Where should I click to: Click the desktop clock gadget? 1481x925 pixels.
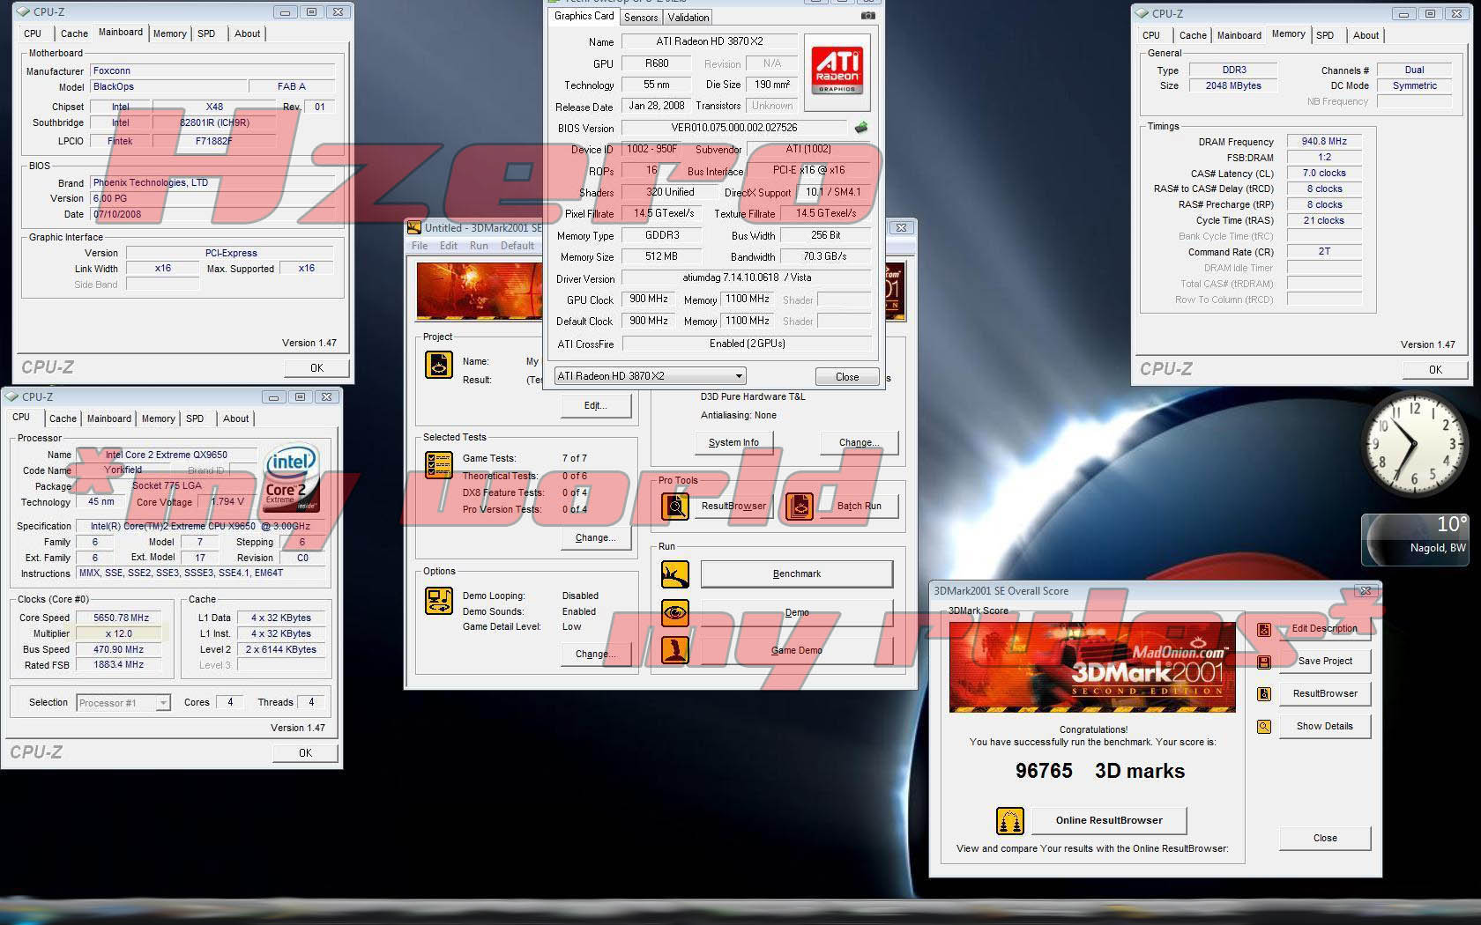point(1415,445)
